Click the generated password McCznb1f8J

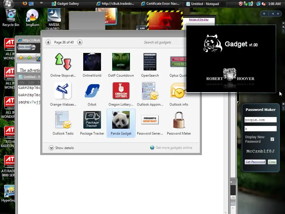click(260, 151)
